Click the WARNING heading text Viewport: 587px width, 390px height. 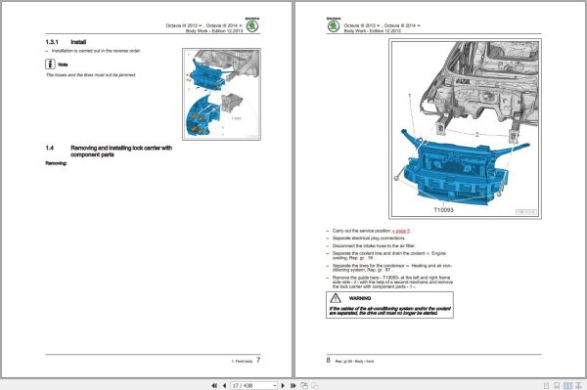click(360, 298)
